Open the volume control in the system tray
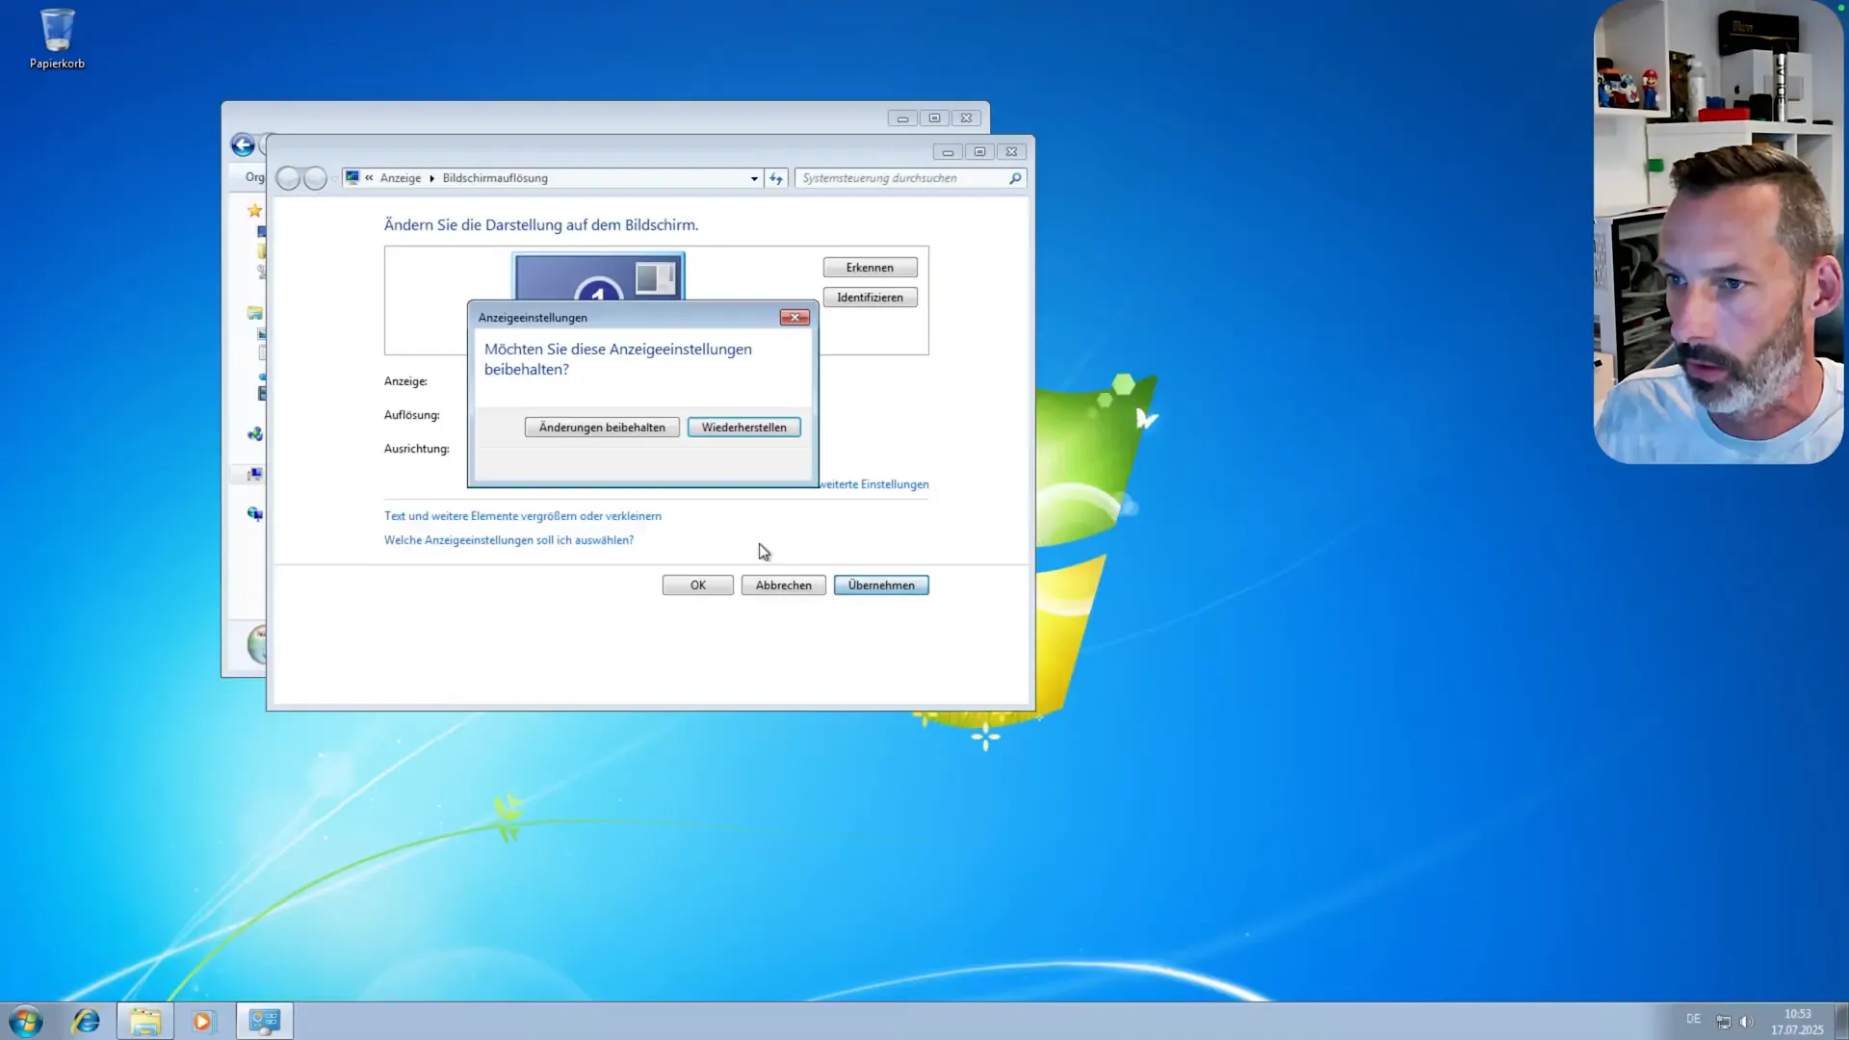The image size is (1849, 1040). [x=1746, y=1022]
